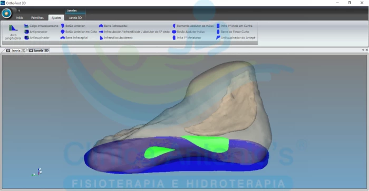The width and height of the screenshot is (369, 191).
Task: Insert Infra 1º Meta em Cunha
Action: pos(235,26)
